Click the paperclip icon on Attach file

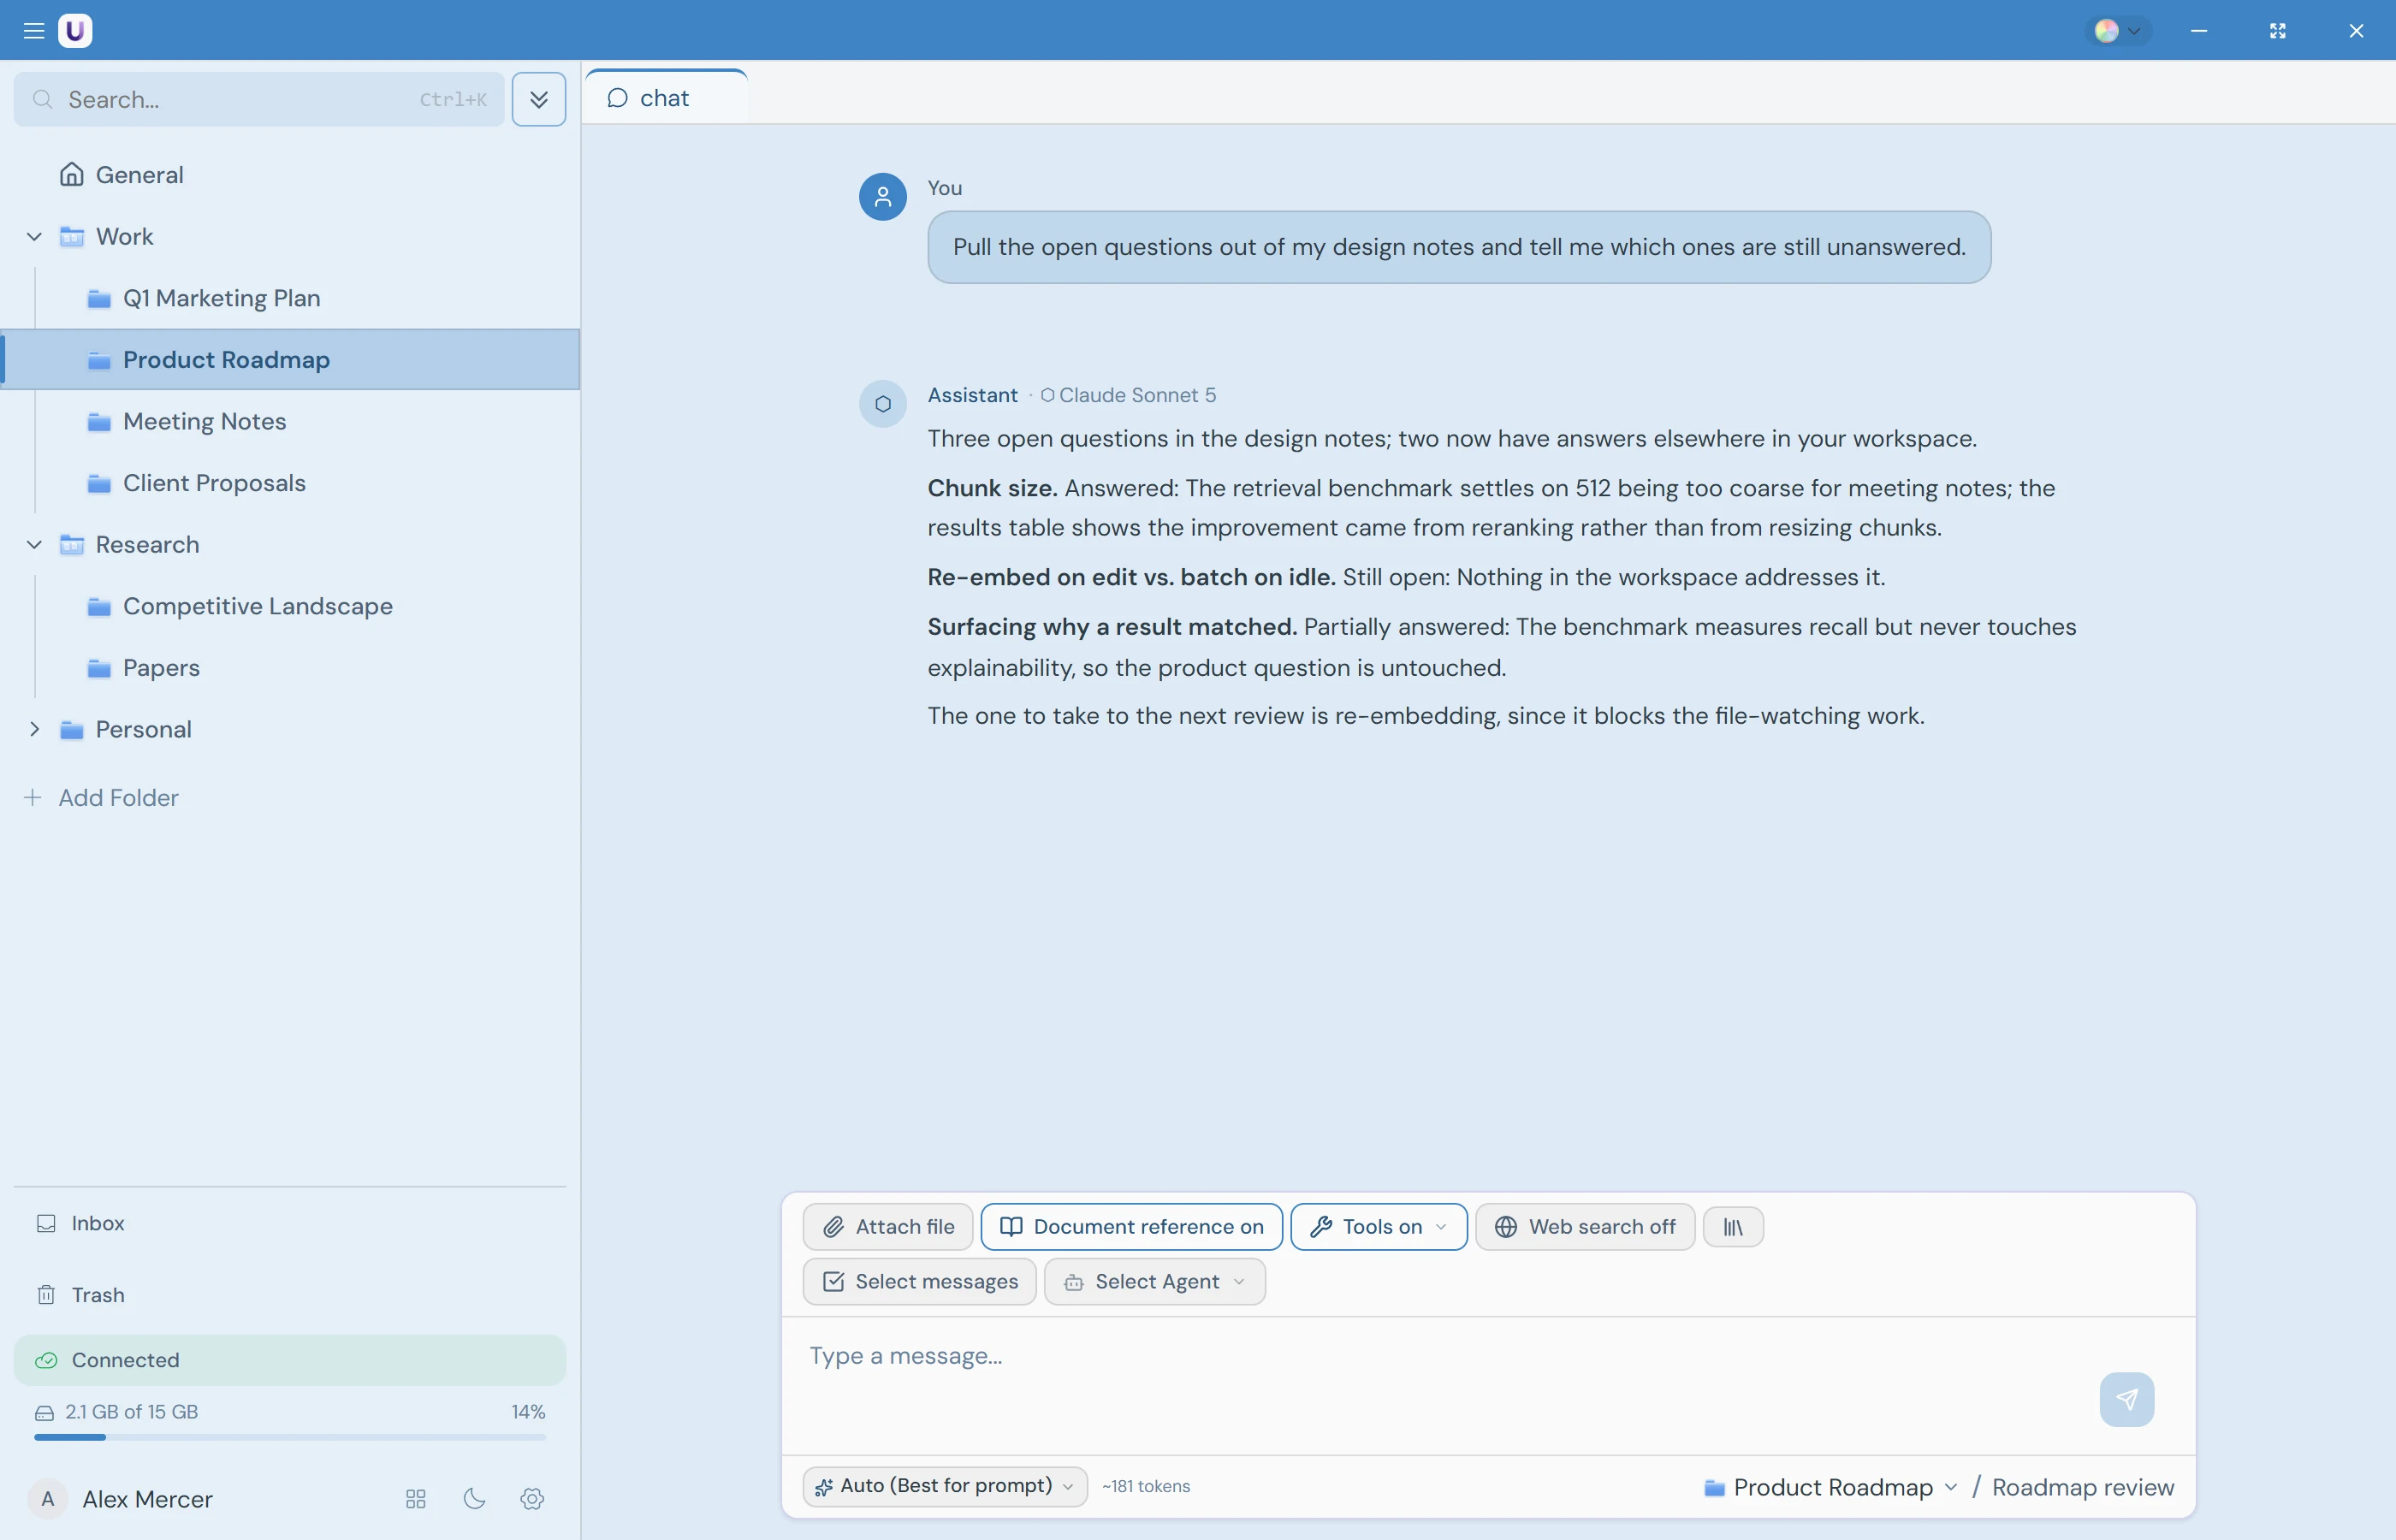coord(833,1228)
